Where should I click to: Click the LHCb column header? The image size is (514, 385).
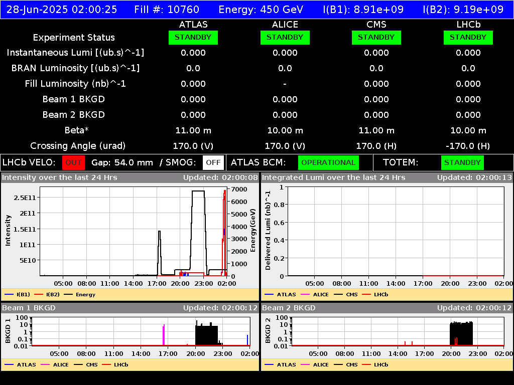[468, 25]
